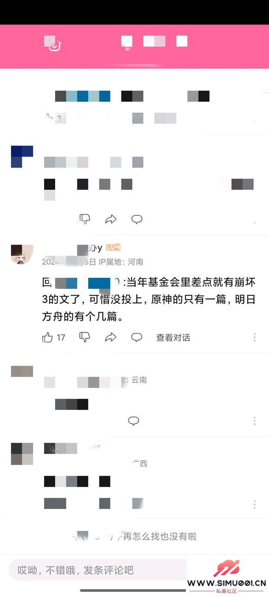The image size is (269, 597).
Task: Open 查看对话 to view the conversation
Action: [173, 338]
